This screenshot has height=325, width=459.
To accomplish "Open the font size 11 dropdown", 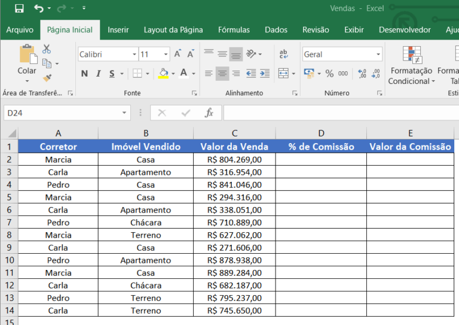I will (166, 54).
